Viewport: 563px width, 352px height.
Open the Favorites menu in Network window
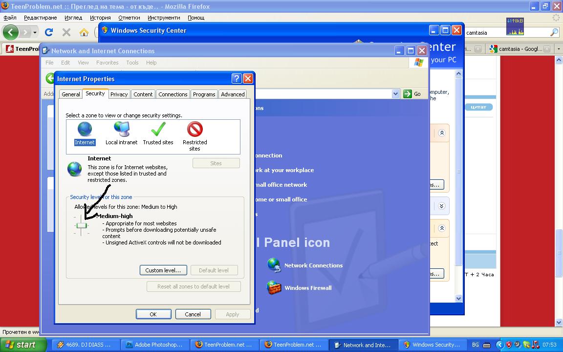[108, 63]
